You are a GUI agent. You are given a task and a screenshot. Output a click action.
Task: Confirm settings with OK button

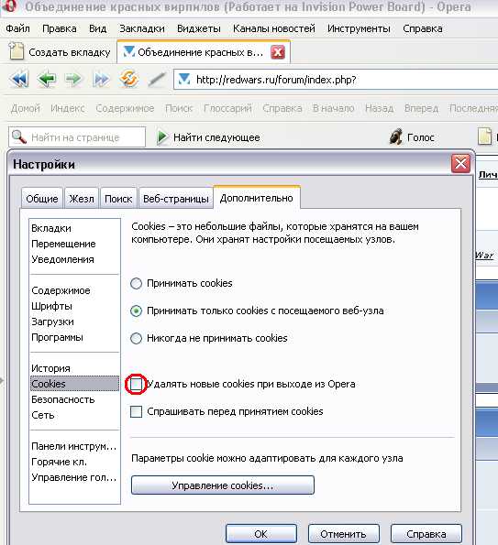click(x=261, y=533)
